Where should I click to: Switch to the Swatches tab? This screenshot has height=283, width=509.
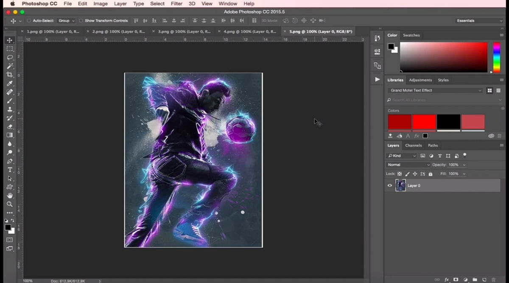411,35
